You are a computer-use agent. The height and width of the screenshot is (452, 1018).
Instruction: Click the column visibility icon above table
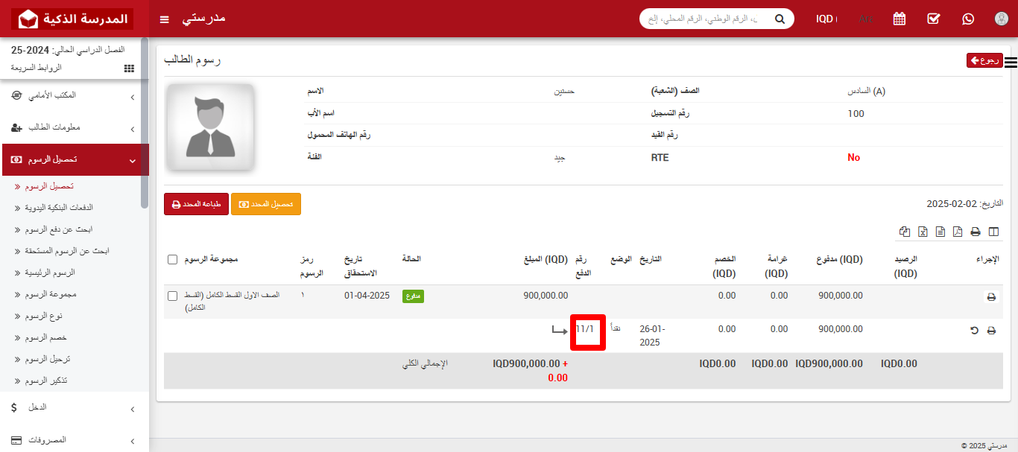click(993, 232)
